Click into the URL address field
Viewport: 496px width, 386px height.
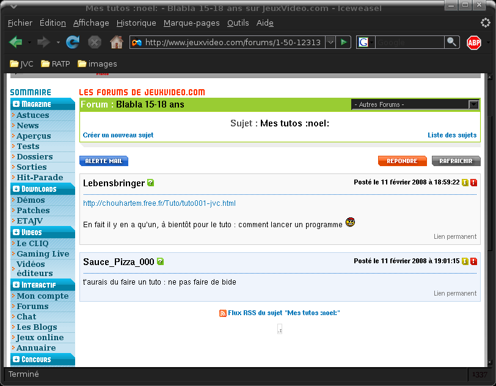233,42
